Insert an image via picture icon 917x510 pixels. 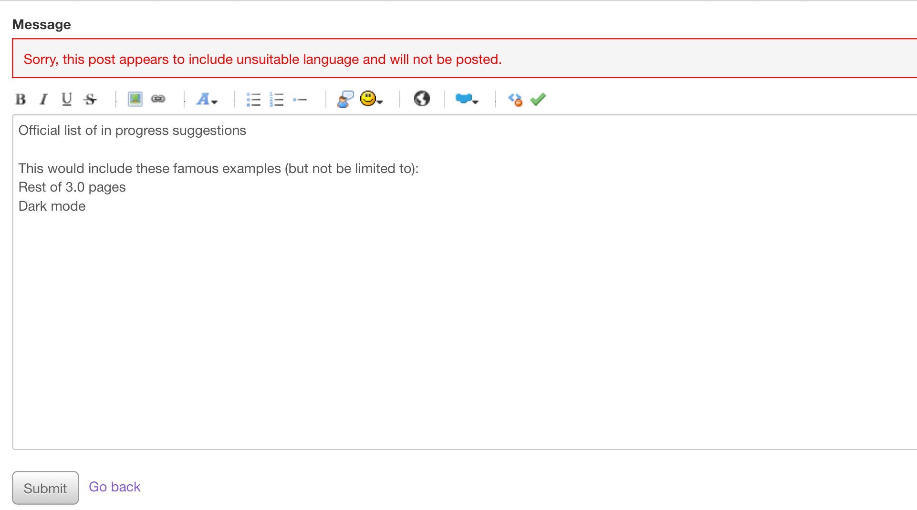tap(135, 99)
